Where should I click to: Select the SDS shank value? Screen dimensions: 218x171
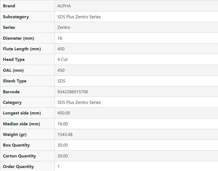pyautogui.click(x=61, y=81)
